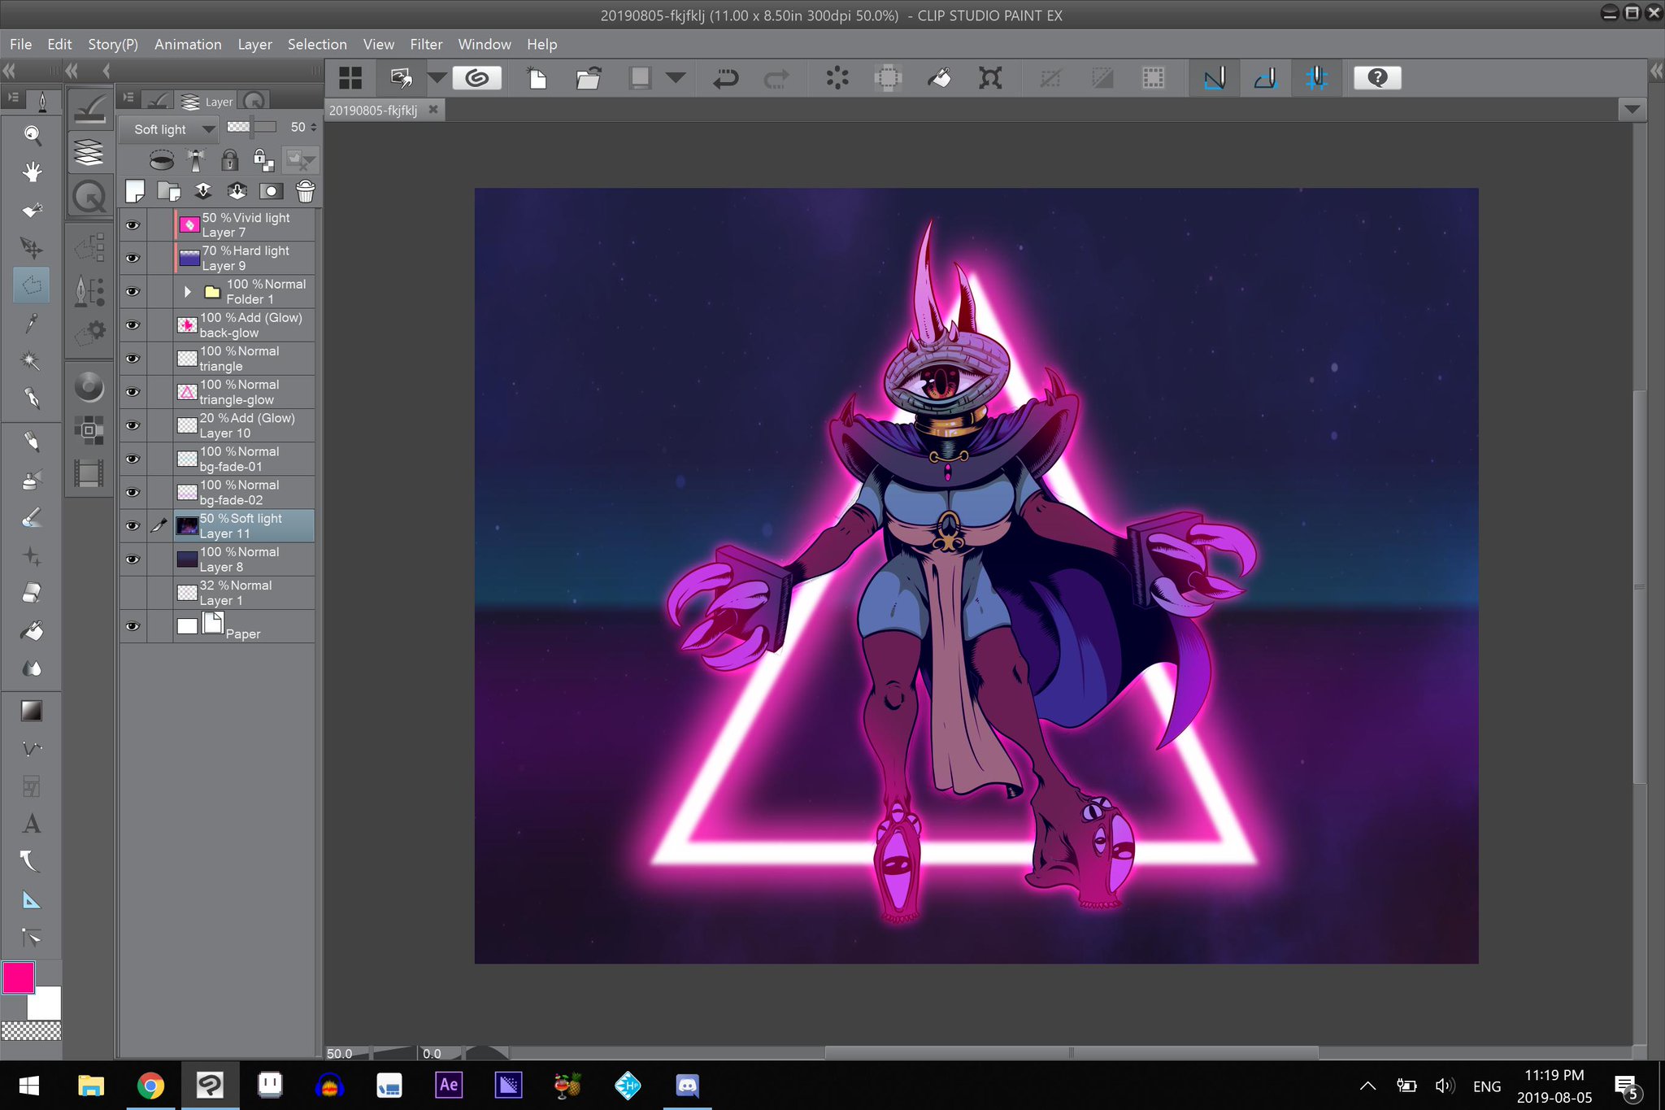
Task: Hide the back-glow layer
Action: pos(133,325)
